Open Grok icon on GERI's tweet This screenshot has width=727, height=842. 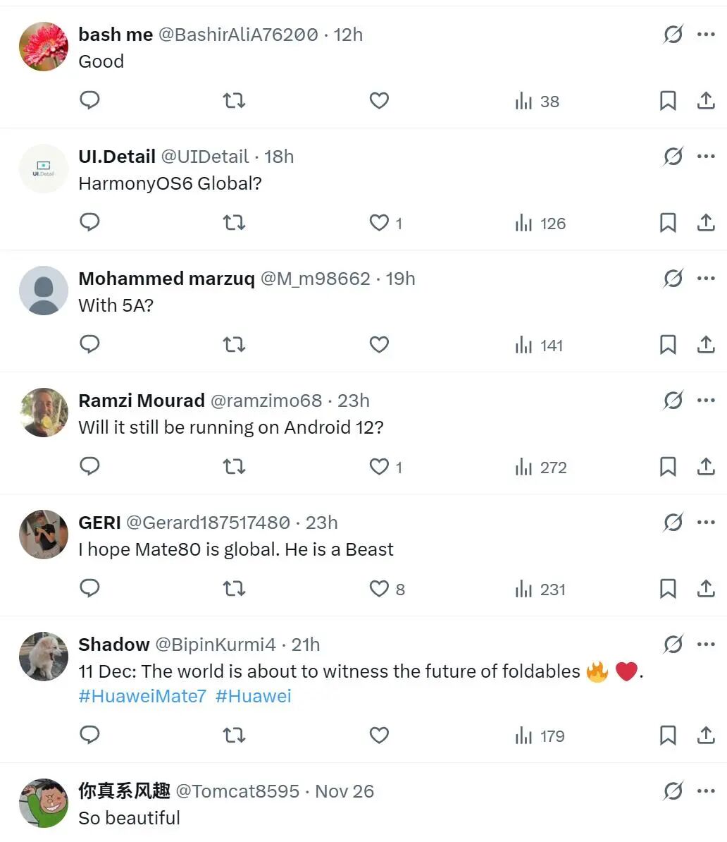(673, 523)
